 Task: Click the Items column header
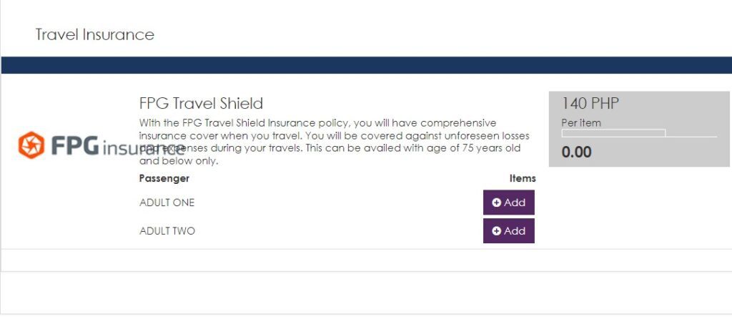tap(523, 178)
